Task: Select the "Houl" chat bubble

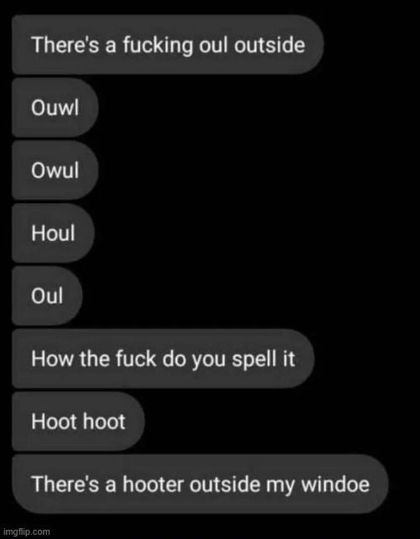Action: [53, 233]
